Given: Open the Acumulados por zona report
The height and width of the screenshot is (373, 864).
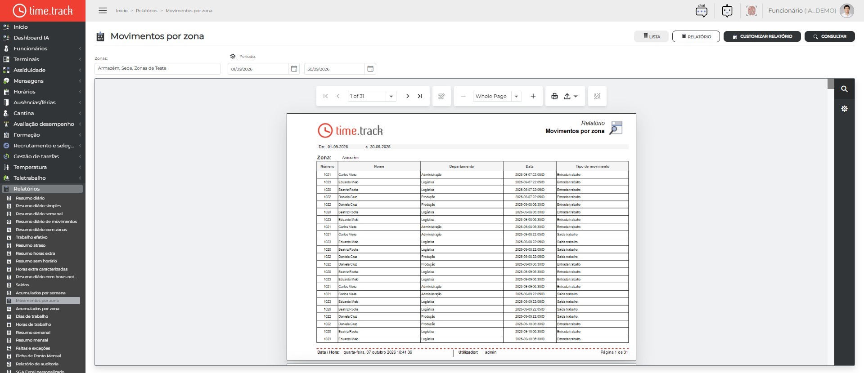Looking at the screenshot, I should (x=37, y=309).
